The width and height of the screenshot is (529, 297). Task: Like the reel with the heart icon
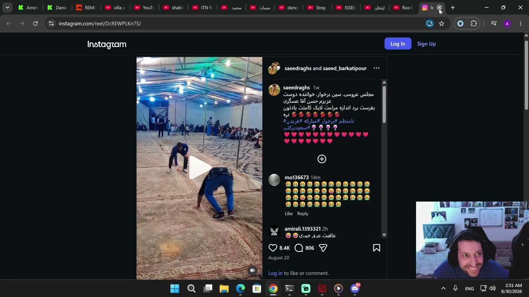[x=273, y=248]
